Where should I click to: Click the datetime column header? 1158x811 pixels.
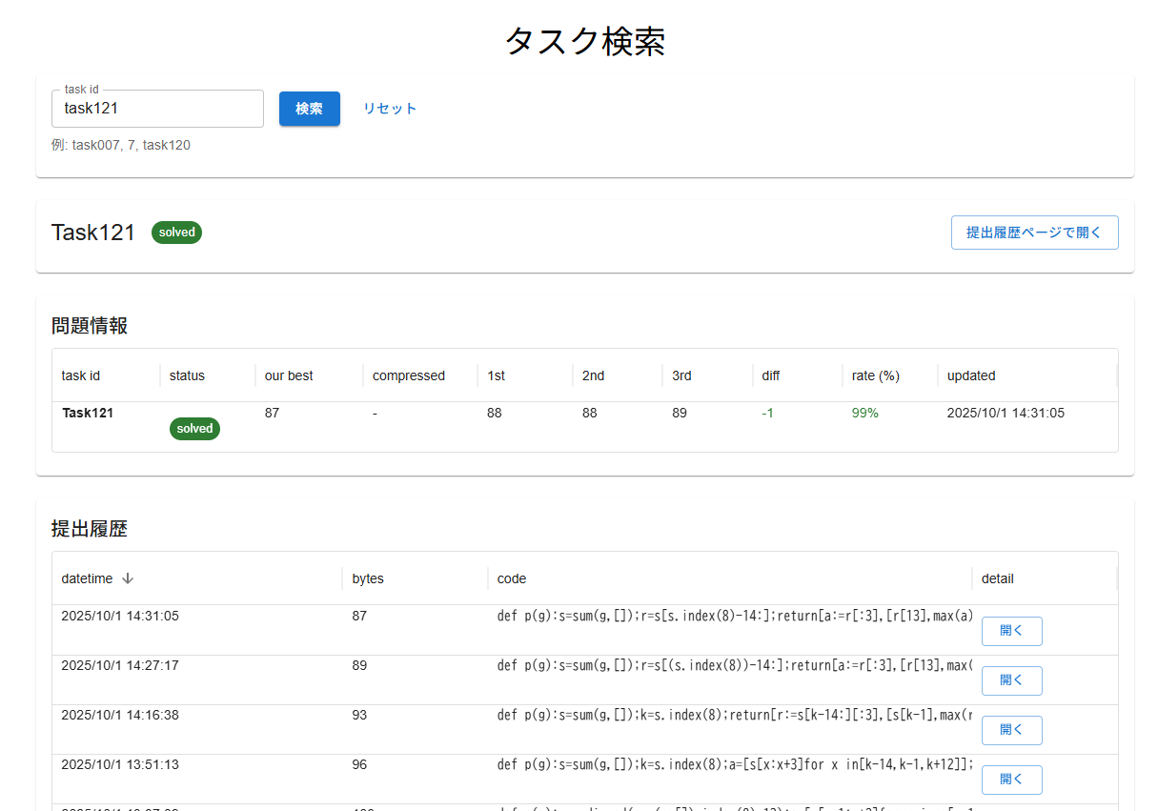(x=196, y=578)
